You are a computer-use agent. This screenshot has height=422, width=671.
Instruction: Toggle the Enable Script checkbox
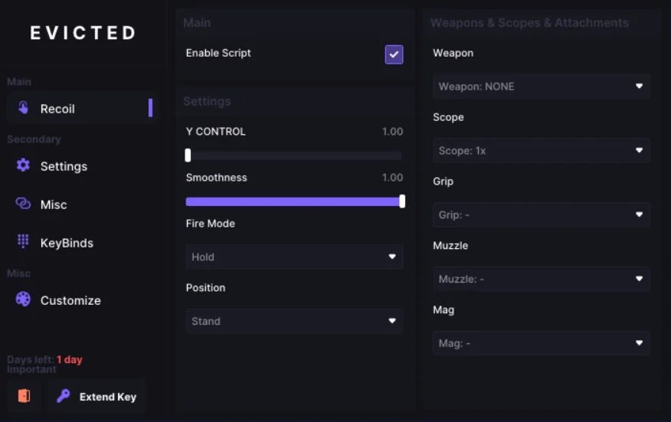tap(394, 54)
